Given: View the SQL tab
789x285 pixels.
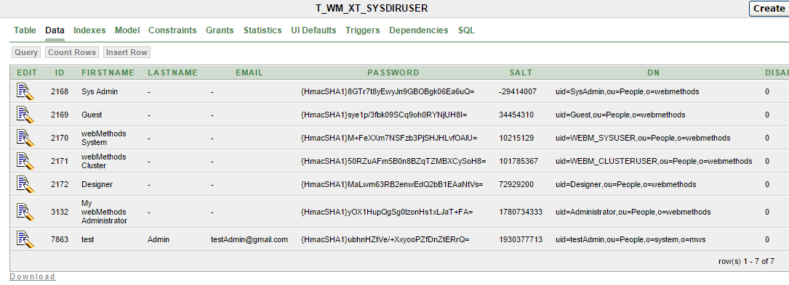Looking at the screenshot, I should 466,30.
